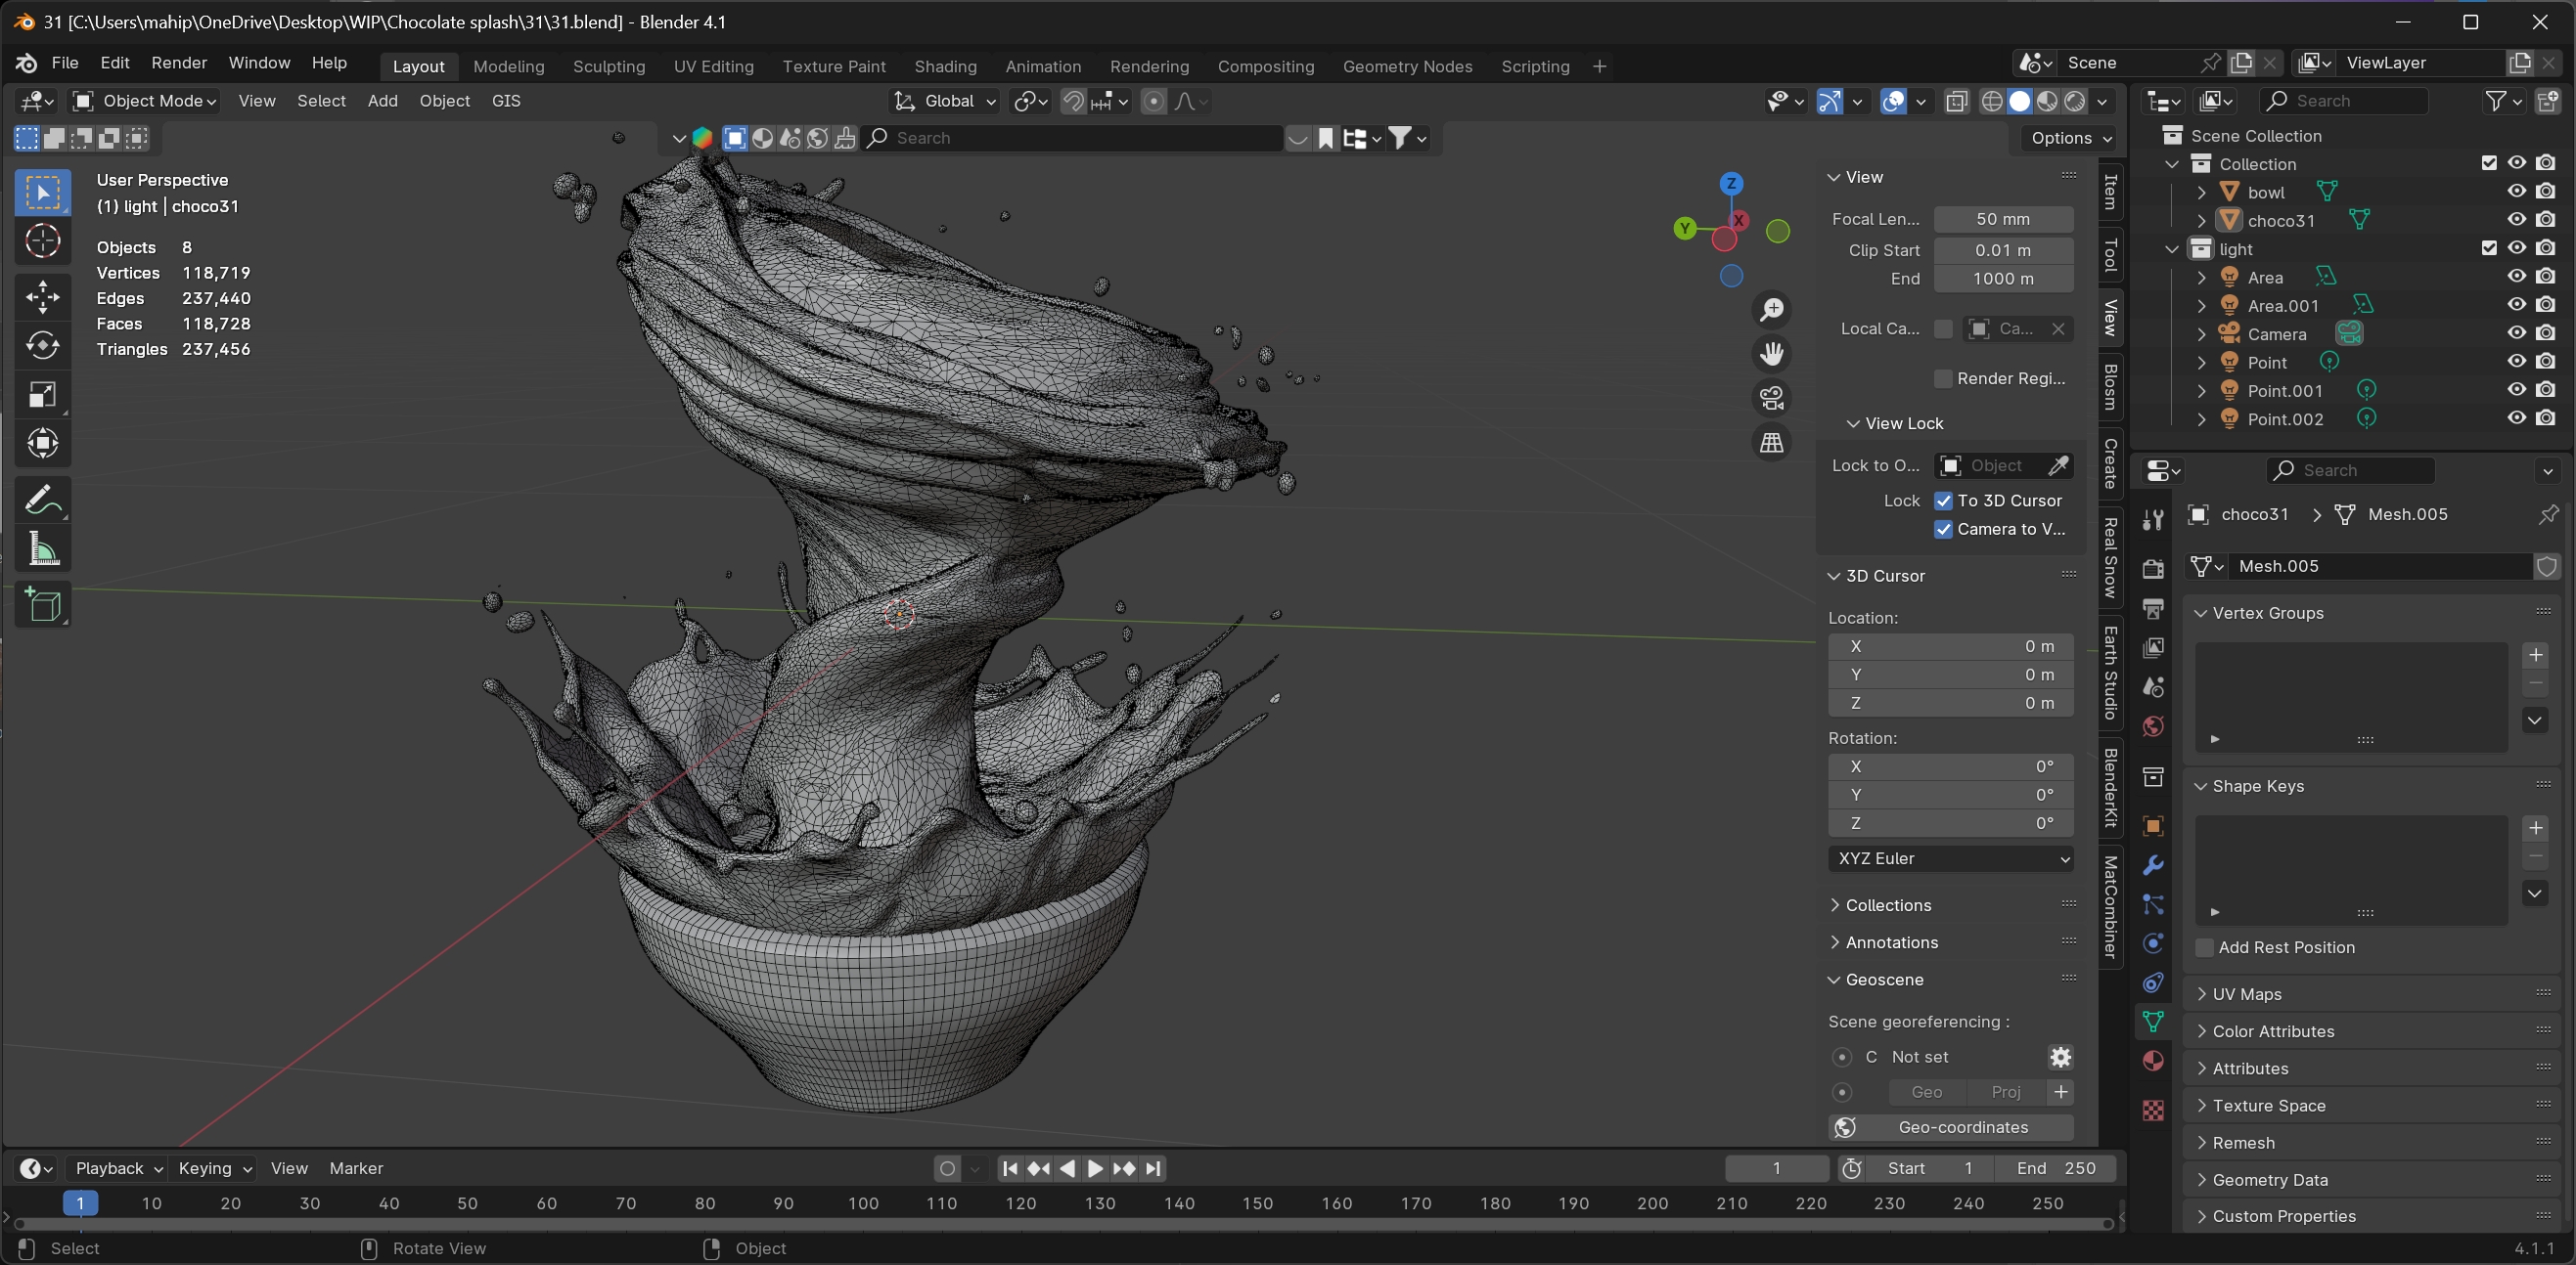Image resolution: width=2576 pixels, height=1265 pixels.
Task: Play the animation forward
Action: (x=1095, y=1168)
